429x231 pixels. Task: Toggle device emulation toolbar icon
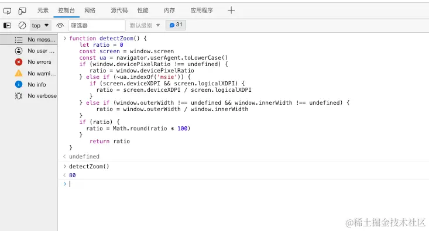click(x=22, y=11)
